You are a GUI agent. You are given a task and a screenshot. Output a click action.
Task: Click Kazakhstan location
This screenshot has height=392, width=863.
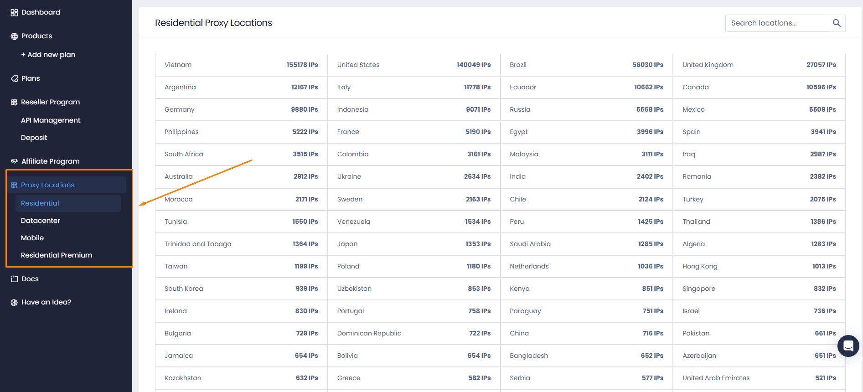coord(241,378)
